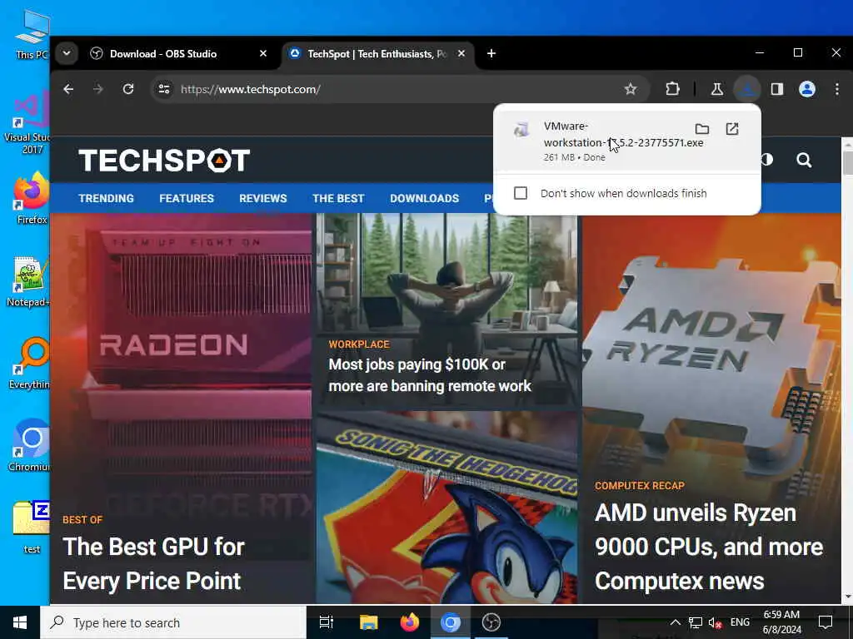Select the Everything desktop shortcut
The width and height of the screenshot is (853, 639).
point(29,363)
